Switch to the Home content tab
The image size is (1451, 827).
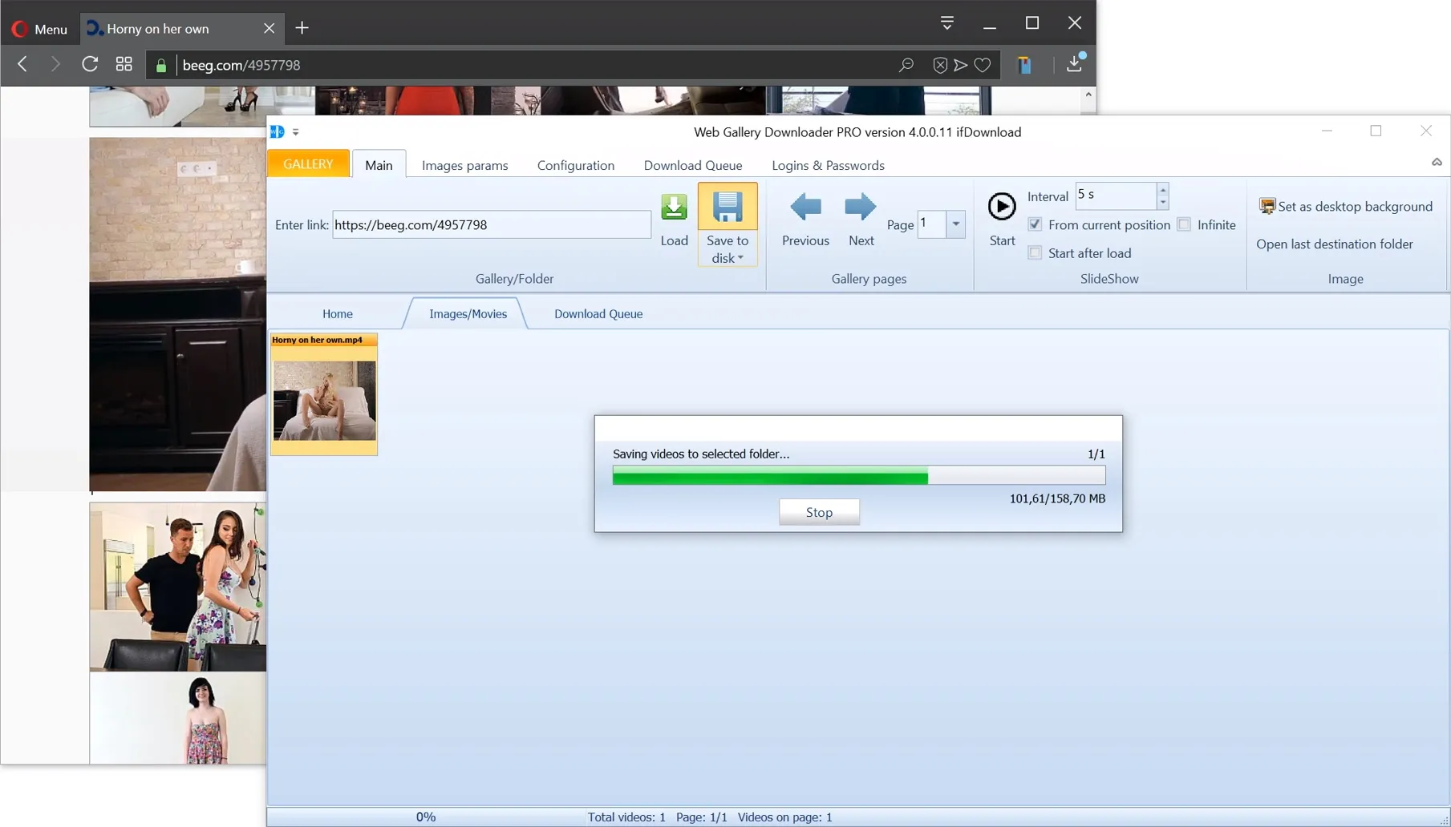tap(337, 313)
